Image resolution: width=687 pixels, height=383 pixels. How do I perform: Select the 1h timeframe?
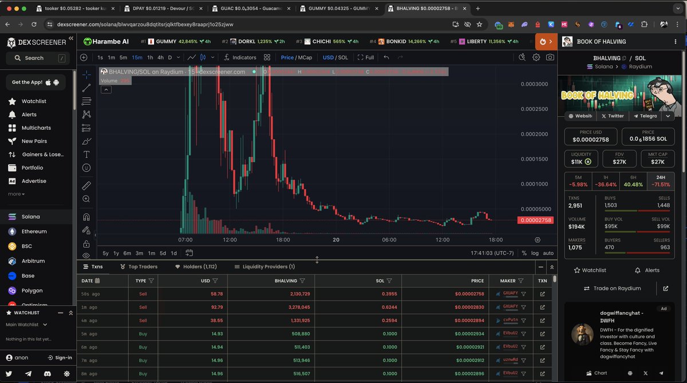pyautogui.click(x=150, y=57)
